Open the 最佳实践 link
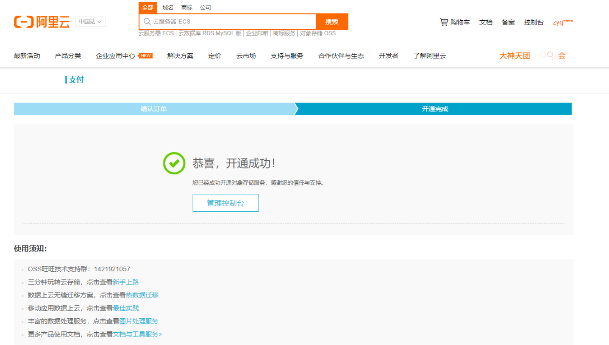Screen dimensions: 609x345 (x=126, y=308)
